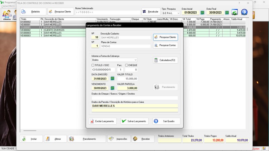Enable the CHEQUE checkbox
This screenshot has width=269, height=151.
click(x=126, y=65)
